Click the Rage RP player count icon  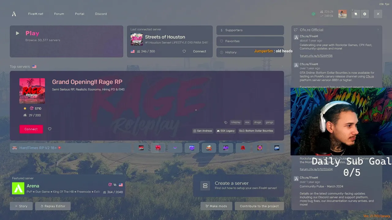[25, 115]
